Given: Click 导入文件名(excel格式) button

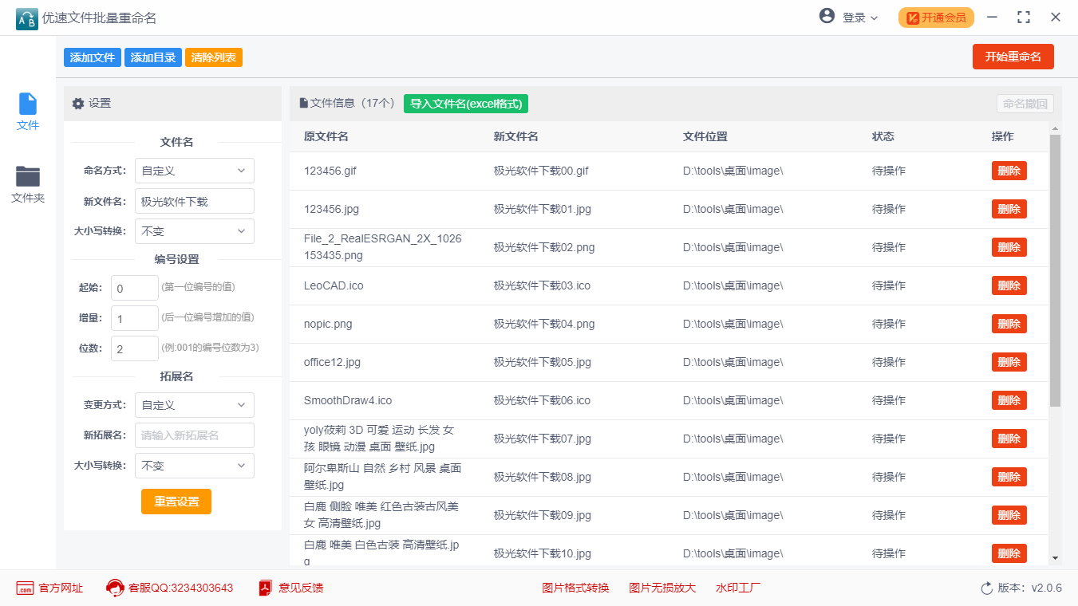Looking at the screenshot, I should (466, 104).
